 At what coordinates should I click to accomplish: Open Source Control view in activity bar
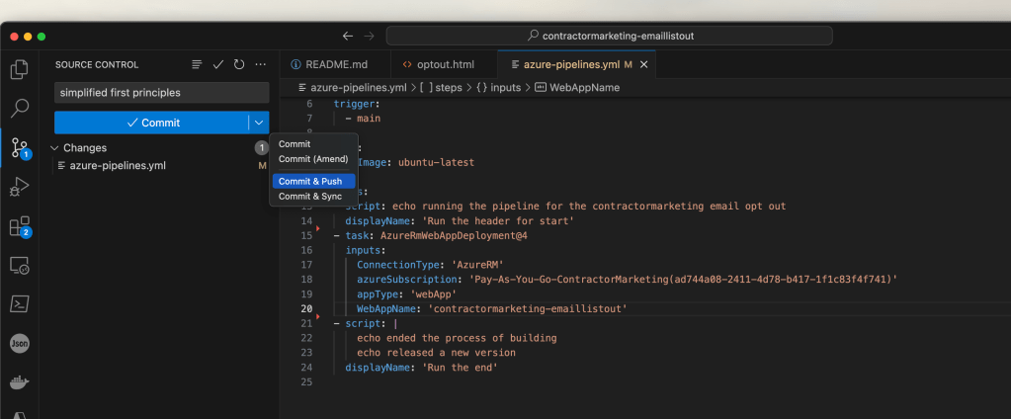[20, 148]
